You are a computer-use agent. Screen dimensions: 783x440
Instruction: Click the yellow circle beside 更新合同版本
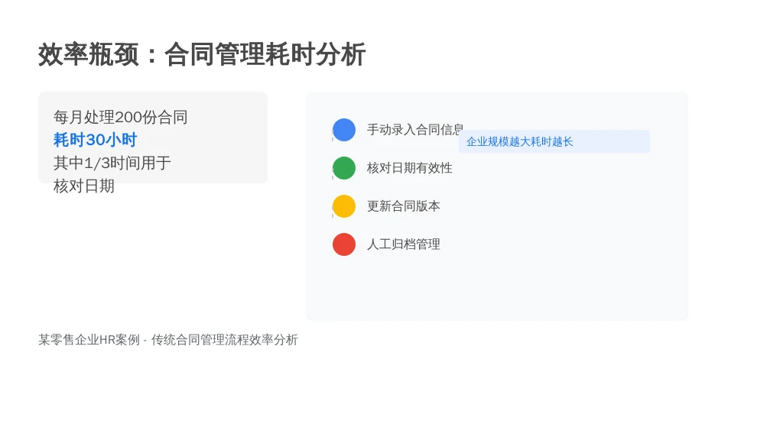pyautogui.click(x=344, y=206)
